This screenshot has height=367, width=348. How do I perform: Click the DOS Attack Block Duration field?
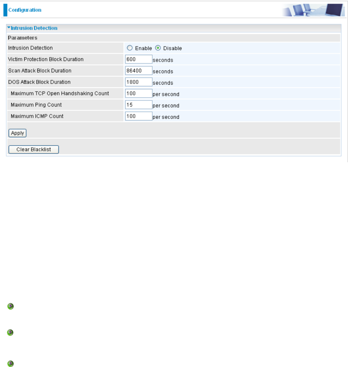click(139, 82)
